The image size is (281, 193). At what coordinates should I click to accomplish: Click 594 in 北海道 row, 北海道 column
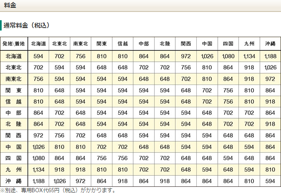point(38,56)
